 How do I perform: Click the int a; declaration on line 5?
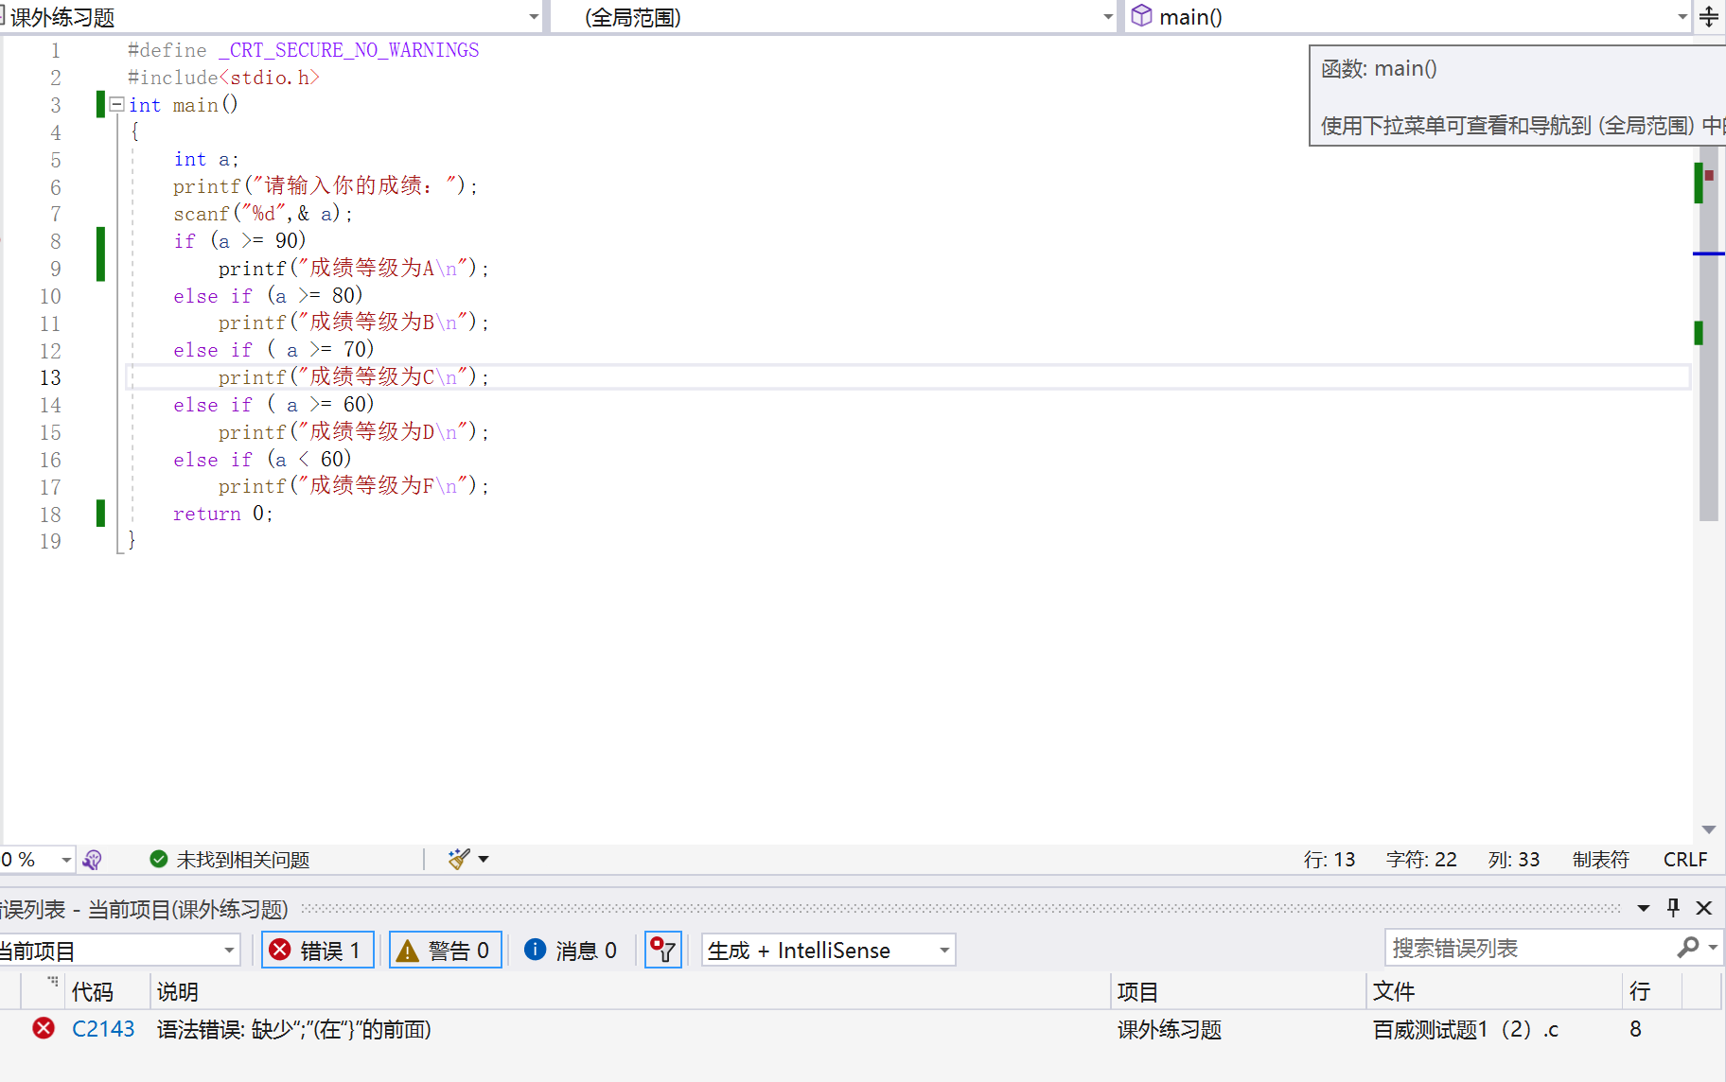tap(205, 159)
